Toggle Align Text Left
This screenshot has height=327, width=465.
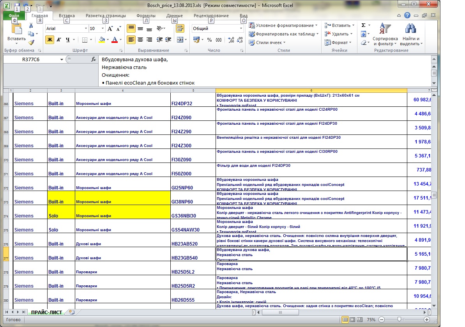coord(131,39)
